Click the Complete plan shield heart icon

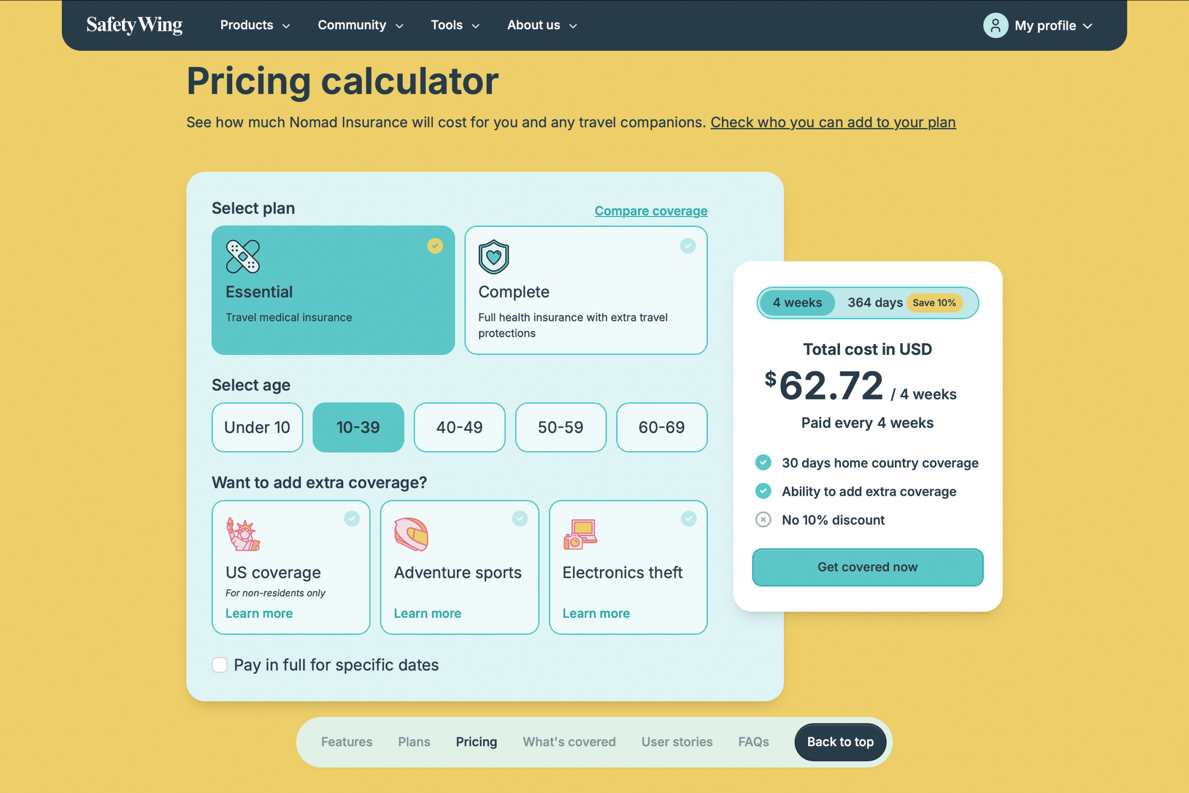[x=493, y=256]
